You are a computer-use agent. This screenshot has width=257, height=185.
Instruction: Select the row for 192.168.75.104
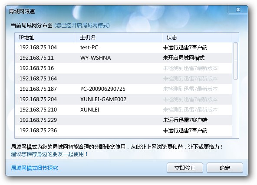tap(124, 48)
